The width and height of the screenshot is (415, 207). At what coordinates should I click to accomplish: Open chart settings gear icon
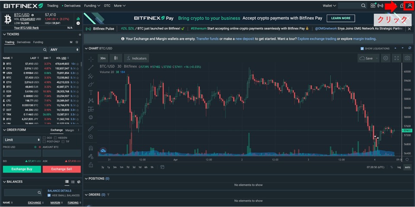(386, 58)
